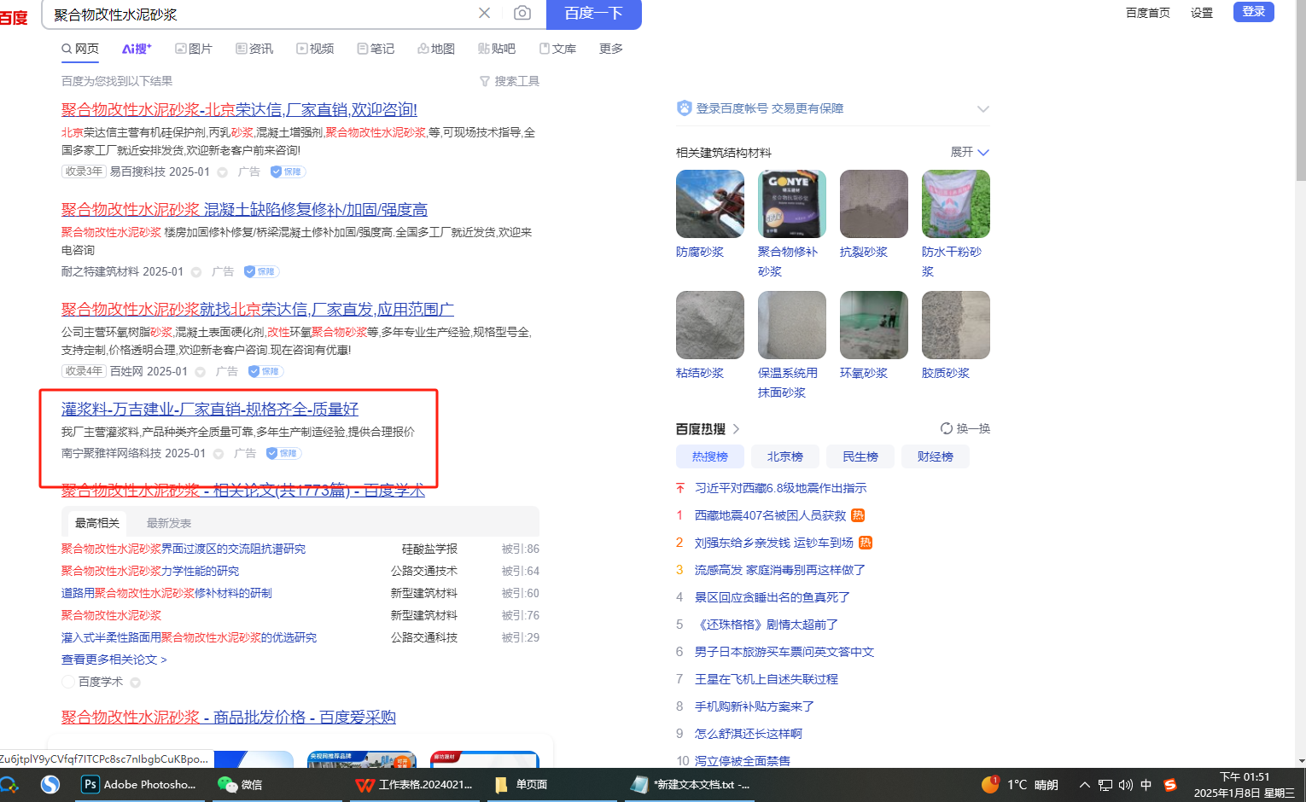Viewport: 1306px width, 802px height.
Task: Click the volume icon in the system tray
Action: click(x=1126, y=785)
